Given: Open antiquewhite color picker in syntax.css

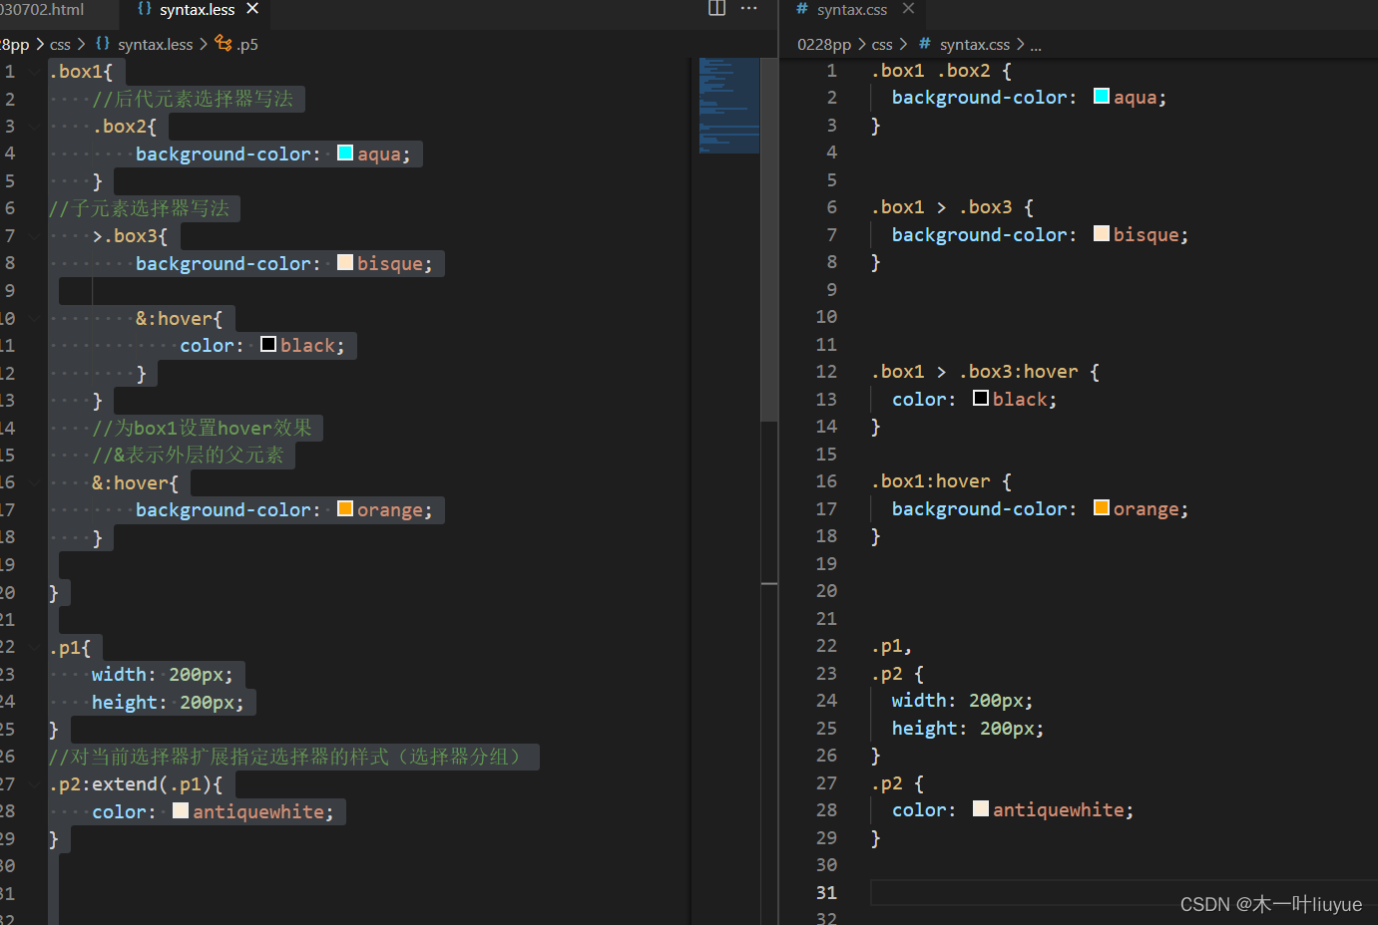Looking at the screenshot, I should pyautogui.click(x=981, y=809).
